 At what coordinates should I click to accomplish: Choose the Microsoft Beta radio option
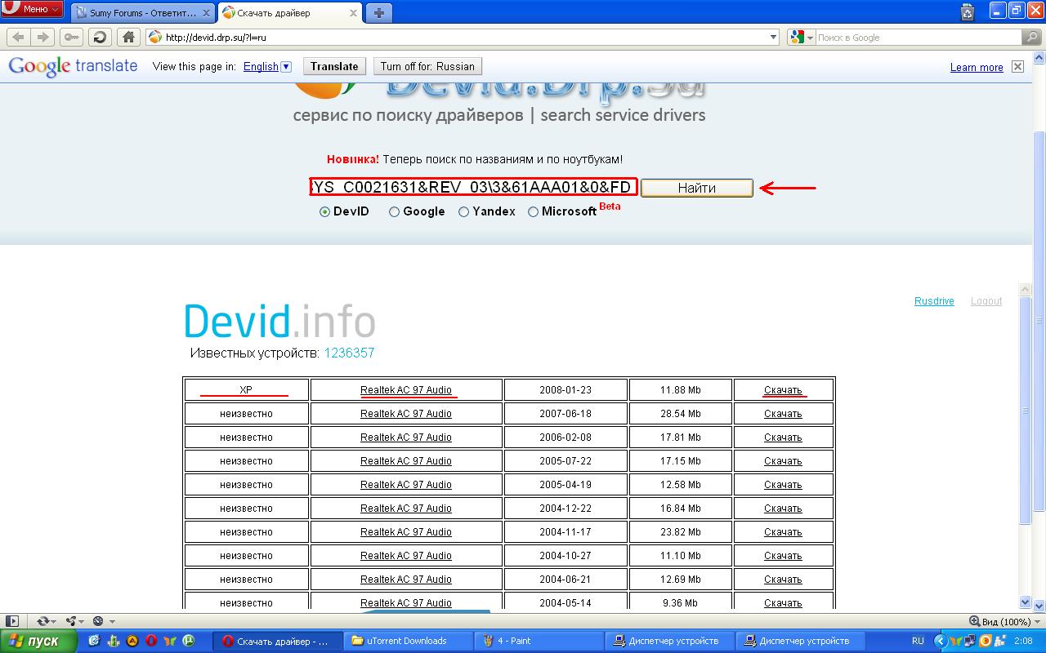pos(534,211)
